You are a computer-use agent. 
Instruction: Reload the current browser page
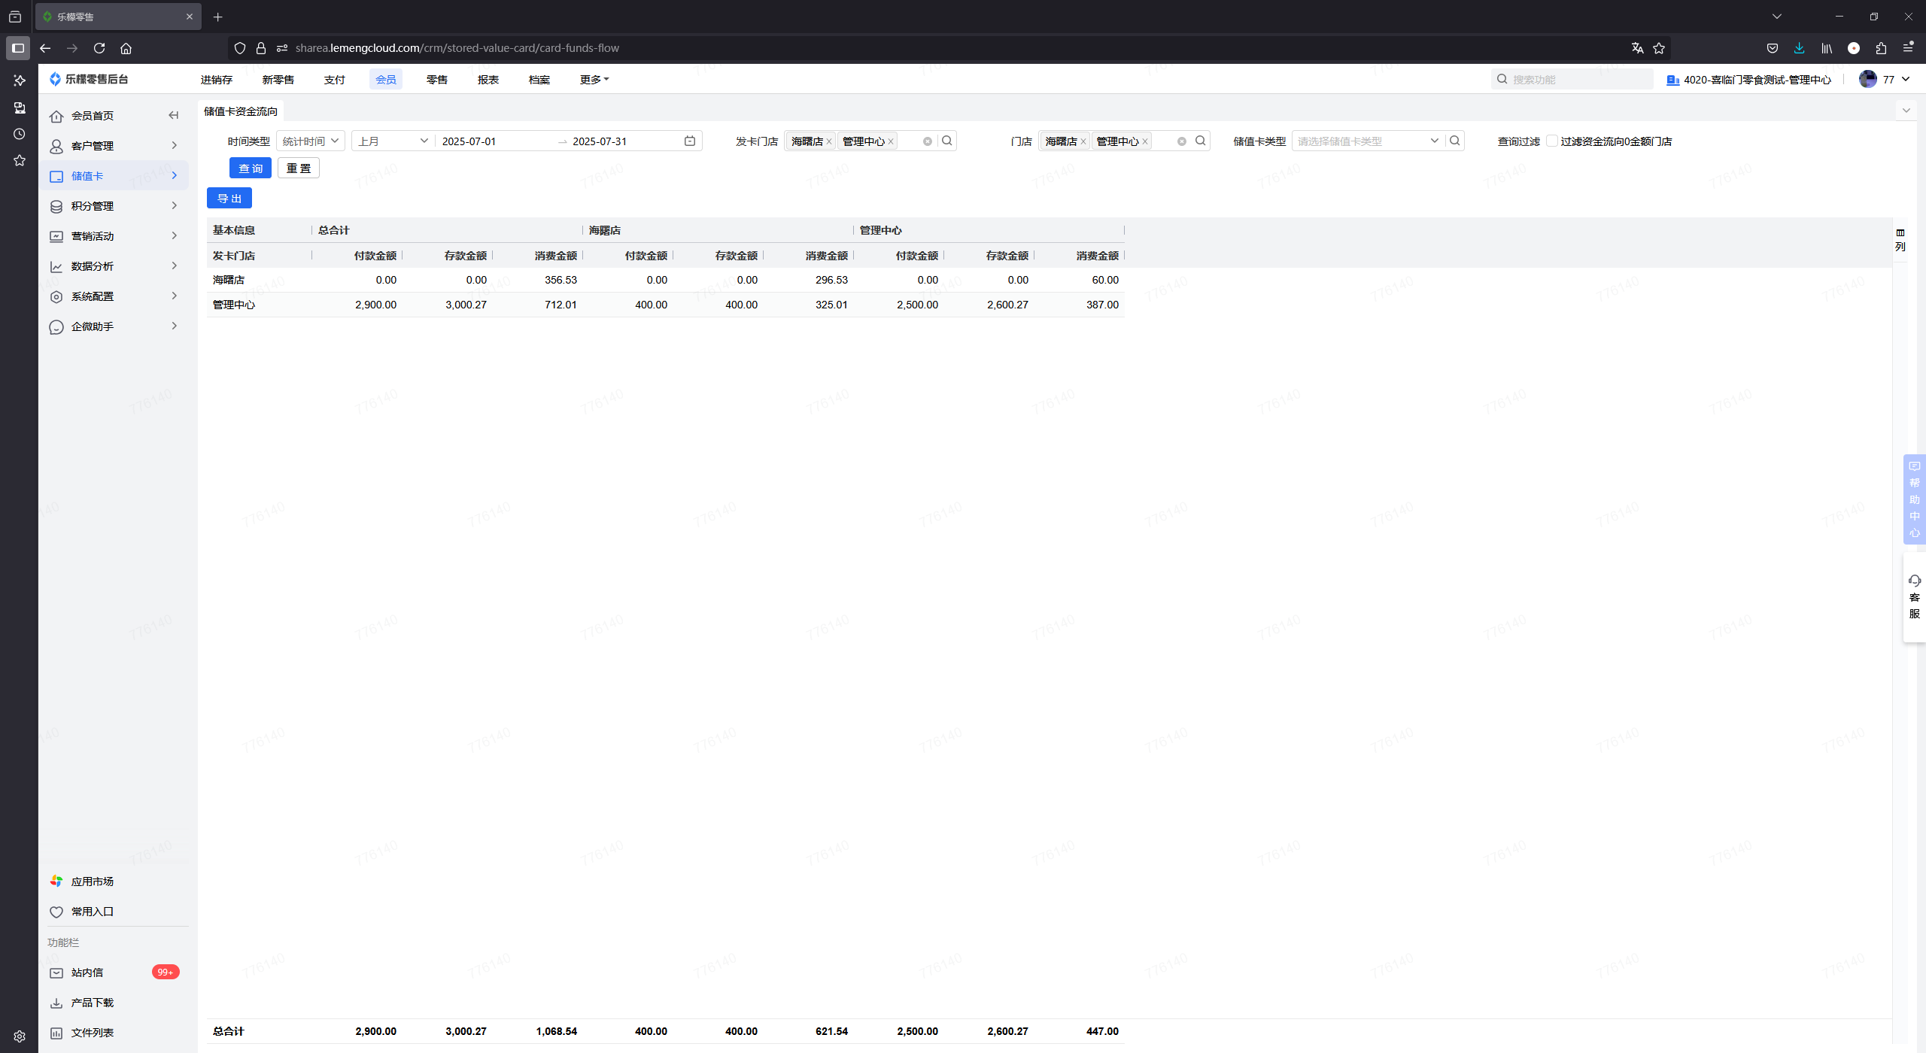[99, 48]
